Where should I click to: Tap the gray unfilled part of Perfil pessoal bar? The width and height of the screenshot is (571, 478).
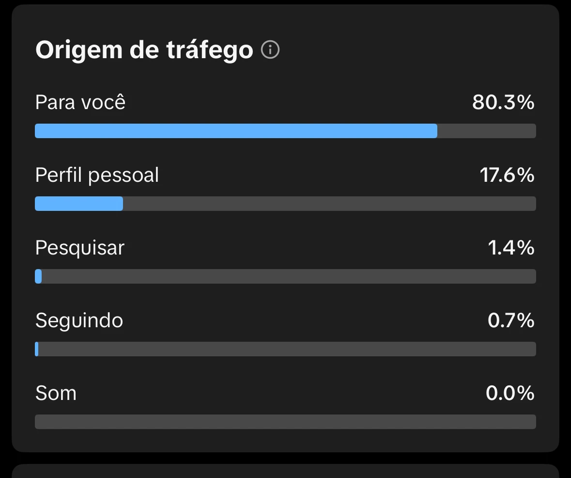click(329, 204)
